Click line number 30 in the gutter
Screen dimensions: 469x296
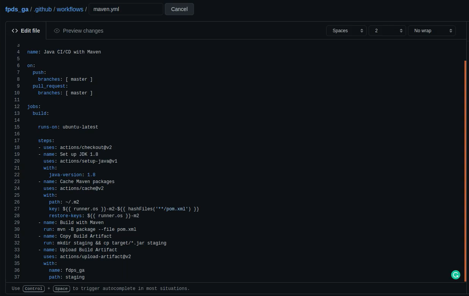[17, 229]
